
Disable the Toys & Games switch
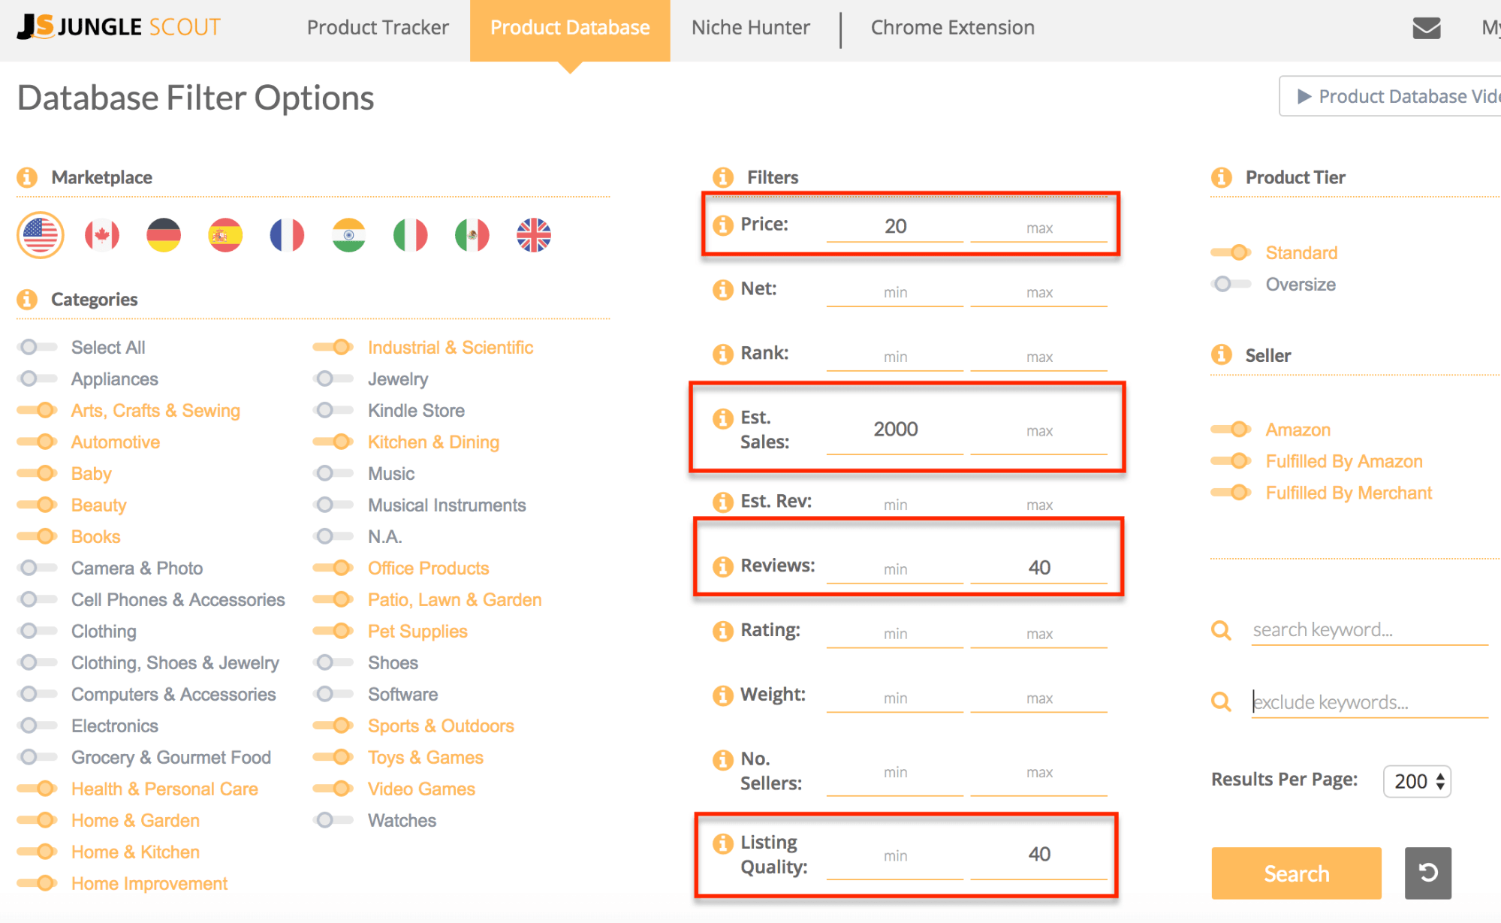(x=333, y=757)
